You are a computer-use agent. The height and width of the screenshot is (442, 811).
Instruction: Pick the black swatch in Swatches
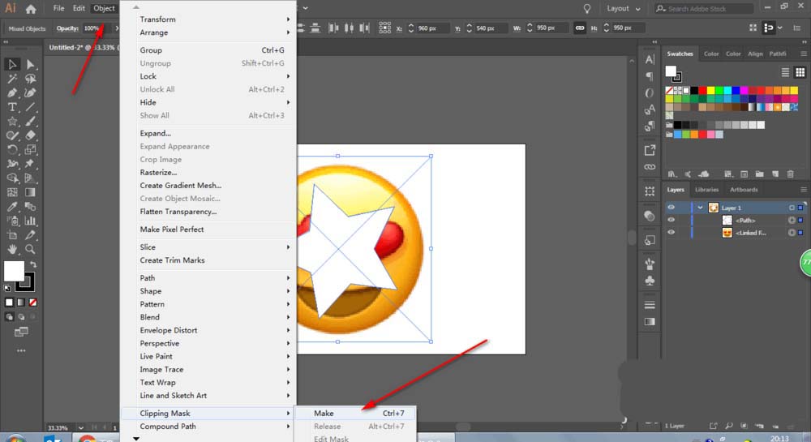694,91
